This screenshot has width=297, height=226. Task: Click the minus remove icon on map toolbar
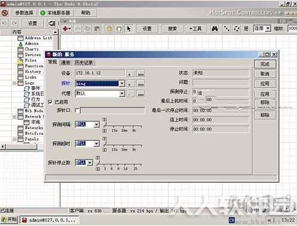tap(78, 29)
